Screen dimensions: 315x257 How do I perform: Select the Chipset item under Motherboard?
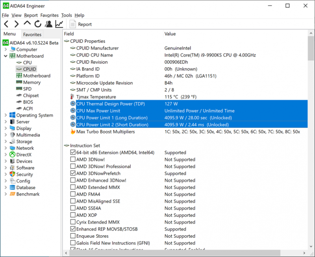31,95
